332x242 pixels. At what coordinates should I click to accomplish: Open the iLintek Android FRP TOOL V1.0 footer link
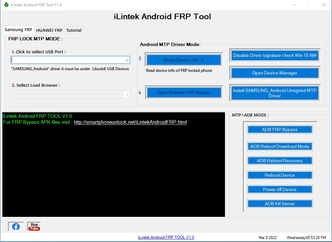pos(166,237)
